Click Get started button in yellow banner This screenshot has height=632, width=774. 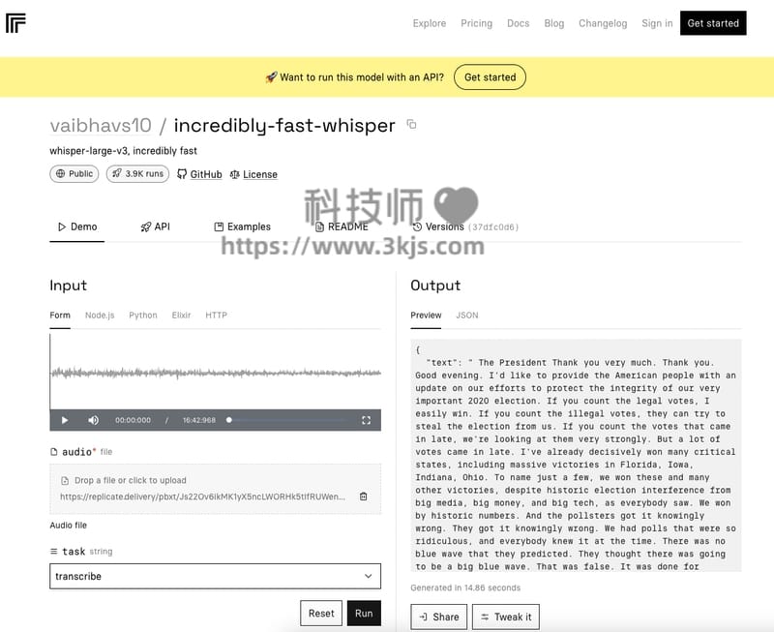[490, 77]
